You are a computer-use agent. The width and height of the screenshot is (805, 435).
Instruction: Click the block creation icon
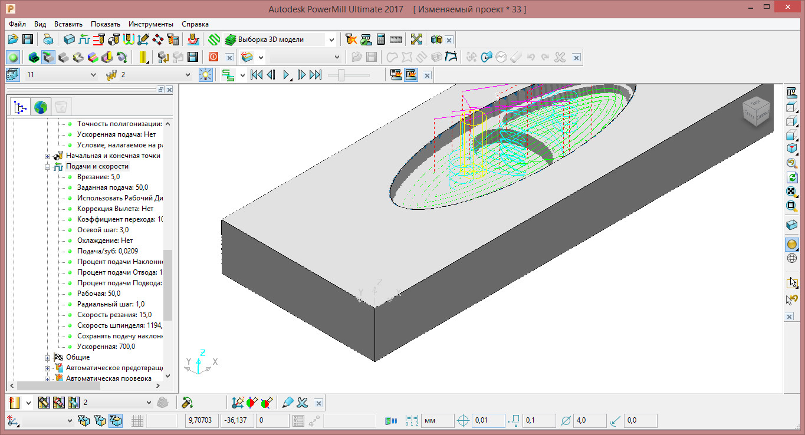point(69,39)
